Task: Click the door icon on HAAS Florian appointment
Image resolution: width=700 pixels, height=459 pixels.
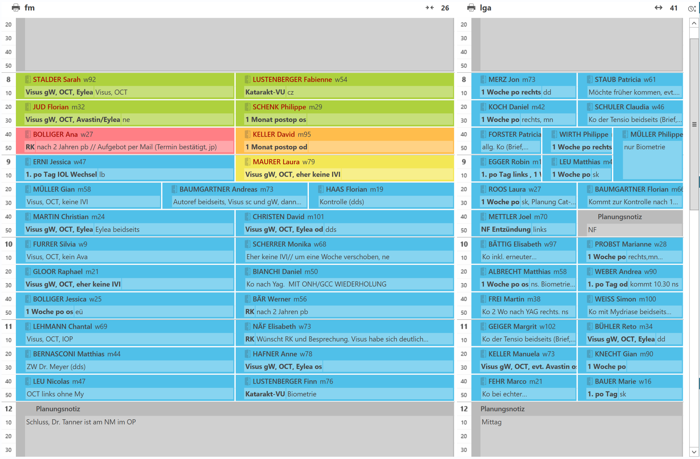Action: click(x=321, y=189)
